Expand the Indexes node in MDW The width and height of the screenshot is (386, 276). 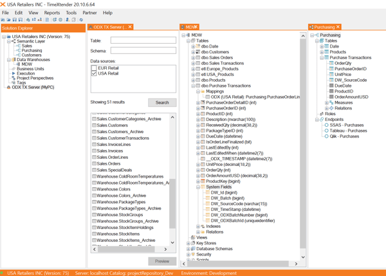click(198, 226)
